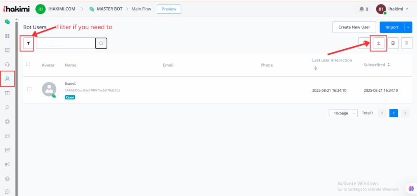Image resolution: width=417 pixels, height=196 pixels.
Task: Click the megaphone broadcast icon in sidebar
Action: click(x=7, y=164)
